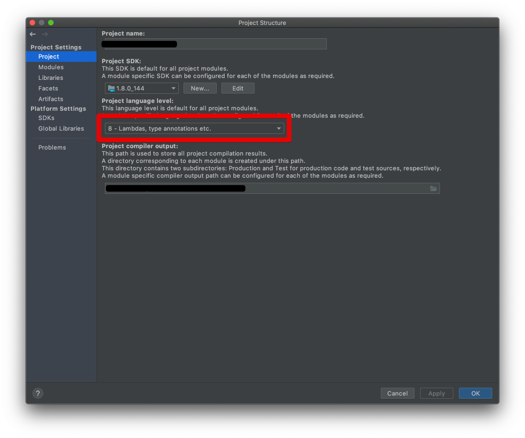Click the back navigation arrow

tap(32, 34)
